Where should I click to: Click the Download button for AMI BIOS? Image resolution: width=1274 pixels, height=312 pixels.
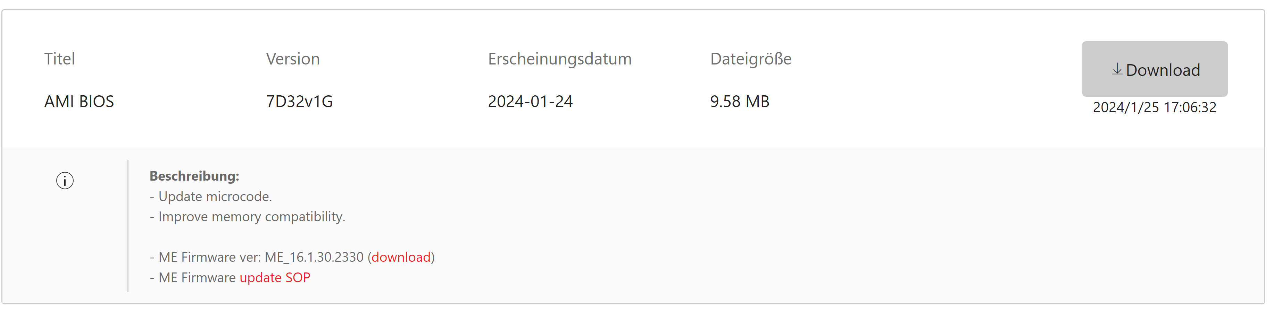[1154, 69]
